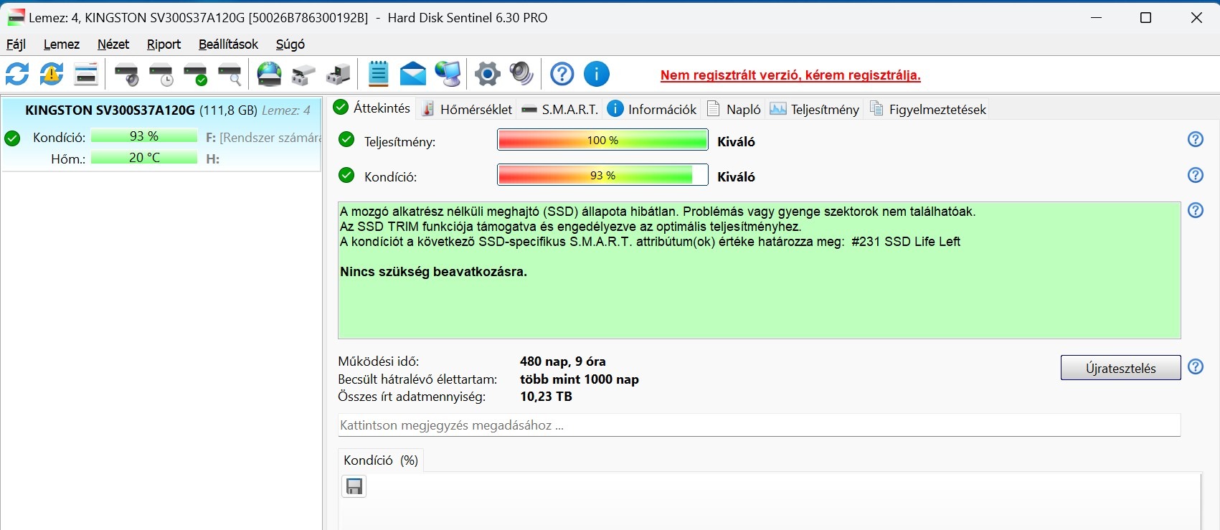Click the '480 nap, 9 óra' value
Image resolution: width=1220 pixels, height=530 pixels.
563,361
